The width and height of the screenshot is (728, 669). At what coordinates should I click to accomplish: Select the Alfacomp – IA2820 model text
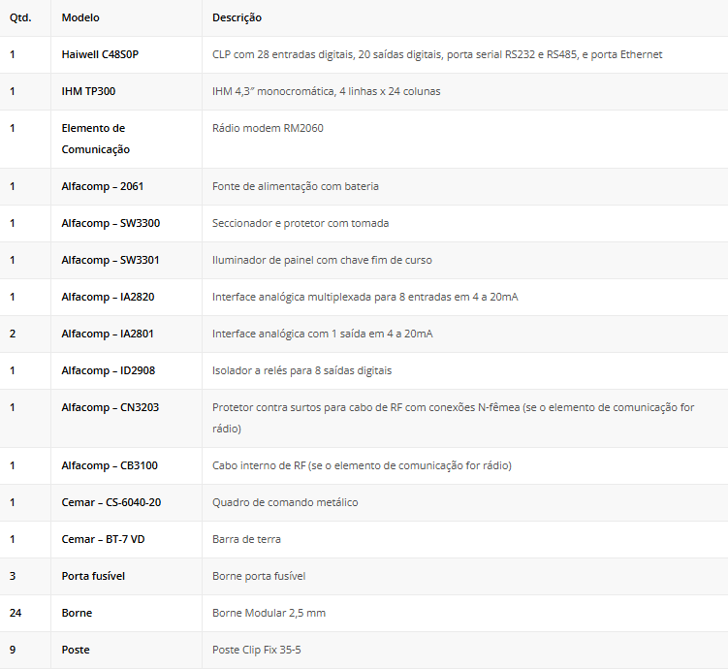(108, 297)
